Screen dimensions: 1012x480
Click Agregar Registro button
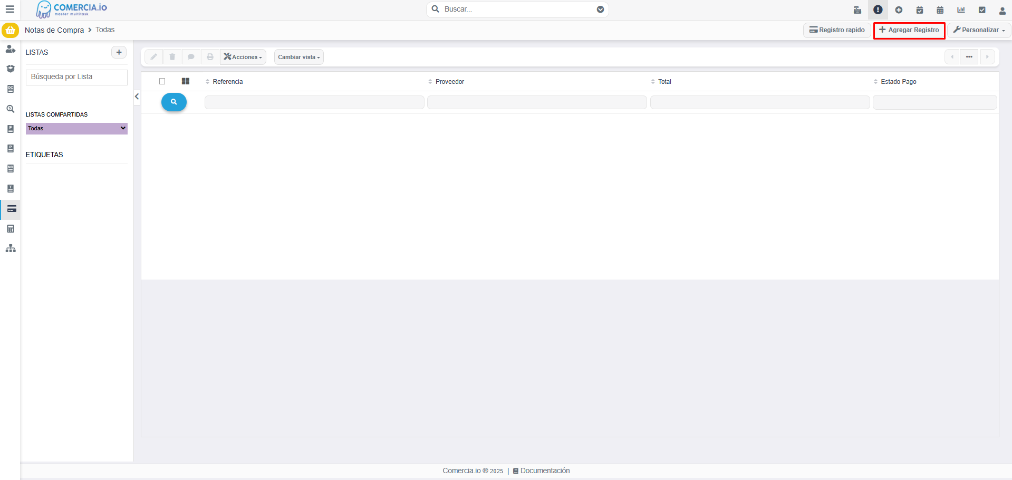(x=909, y=30)
